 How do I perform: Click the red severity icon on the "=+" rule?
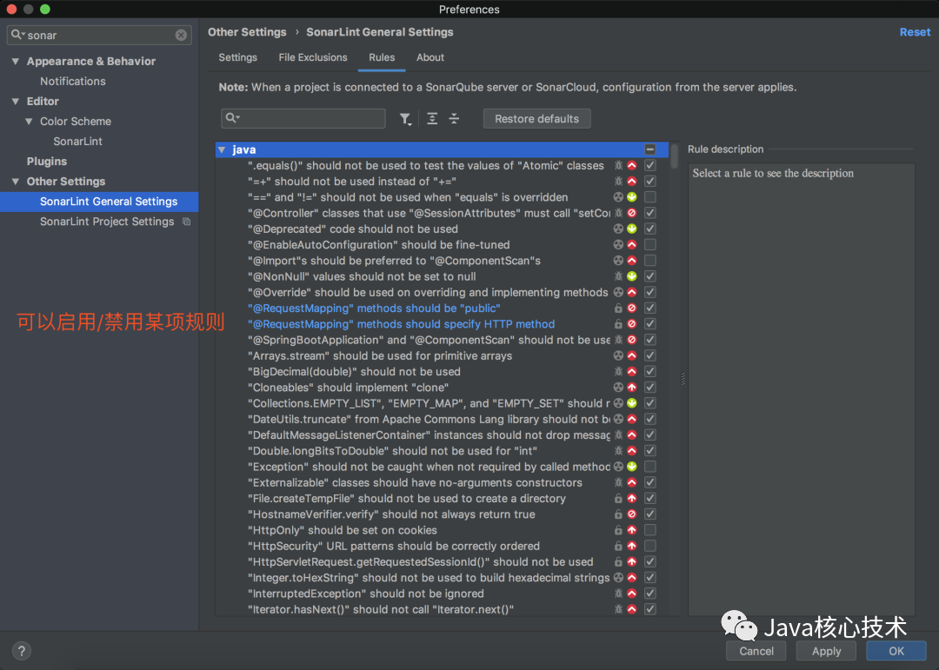tap(632, 182)
